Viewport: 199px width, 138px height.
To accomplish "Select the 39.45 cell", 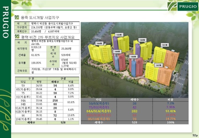I will [39, 119].
